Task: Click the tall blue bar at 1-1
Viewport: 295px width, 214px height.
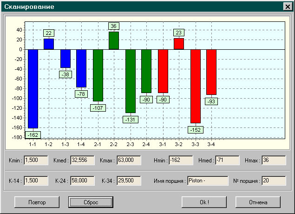Action: (33, 88)
